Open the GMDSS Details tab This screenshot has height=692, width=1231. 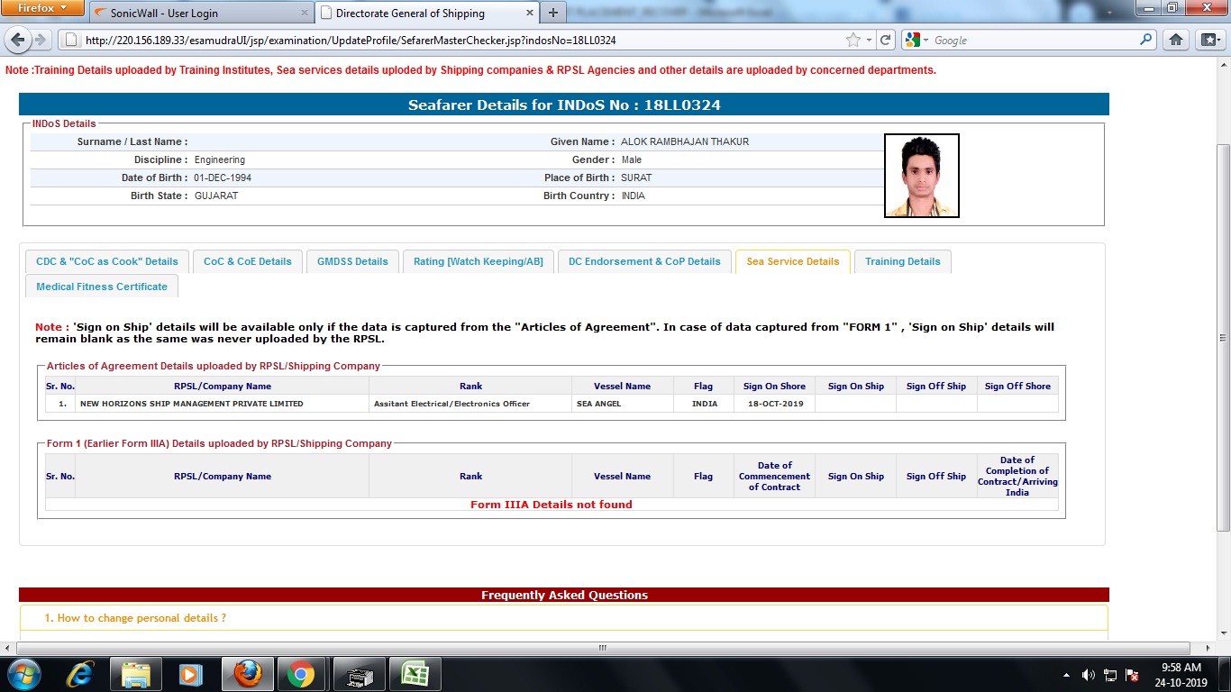pyautogui.click(x=352, y=261)
